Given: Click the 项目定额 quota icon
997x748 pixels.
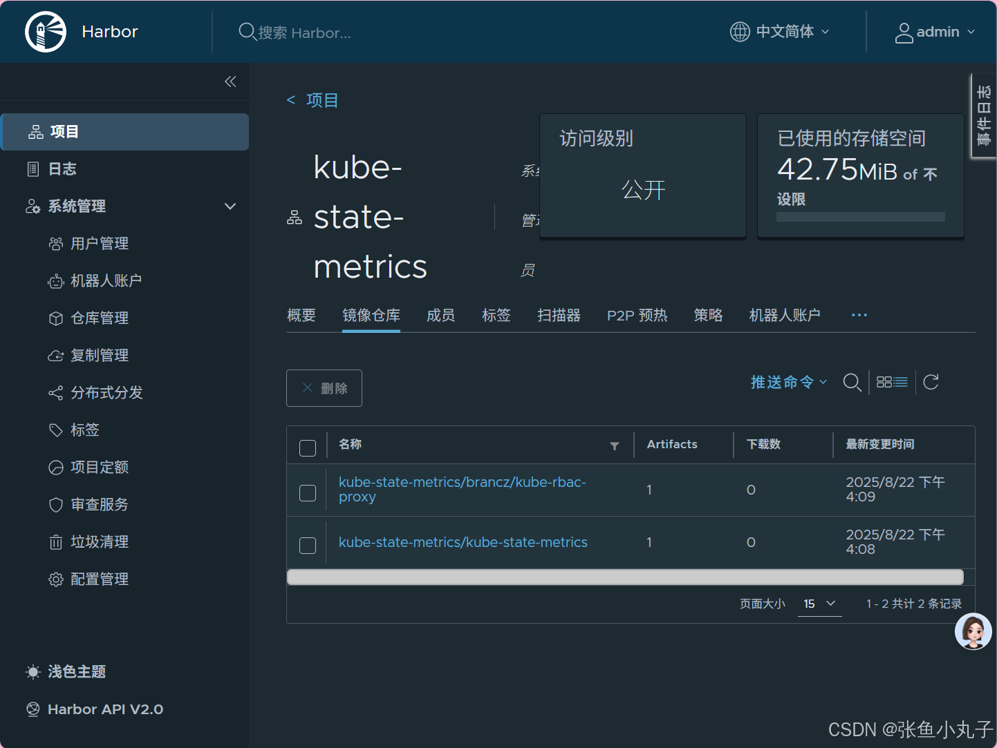Looking at the screenshot, I should 56,468.
